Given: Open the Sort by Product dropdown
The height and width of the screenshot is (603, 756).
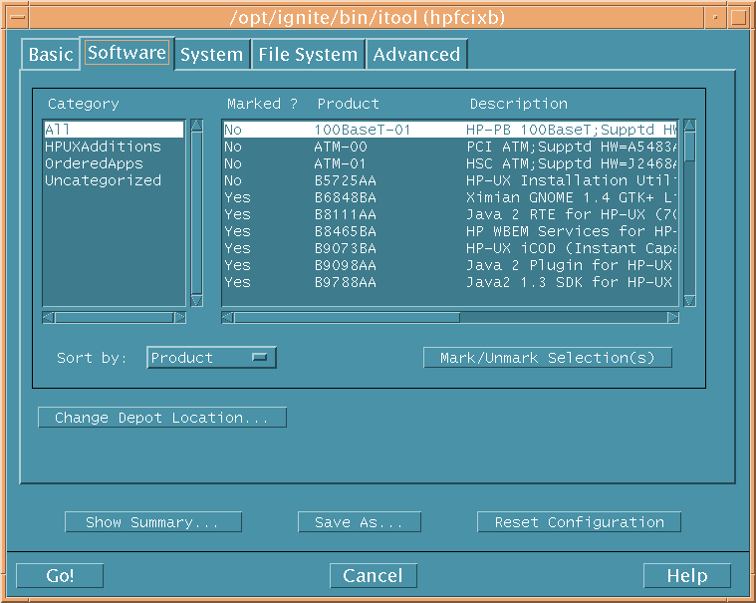Looking at the screenshot, I should (211, 358).
